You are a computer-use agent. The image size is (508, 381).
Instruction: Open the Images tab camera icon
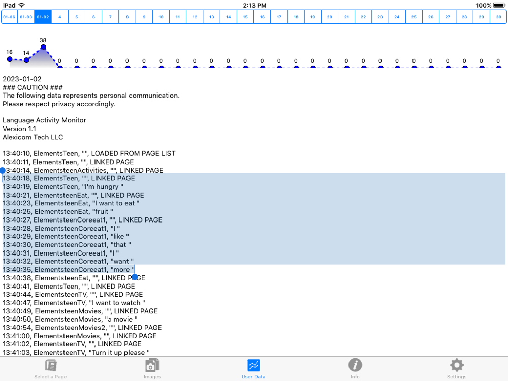152,365
